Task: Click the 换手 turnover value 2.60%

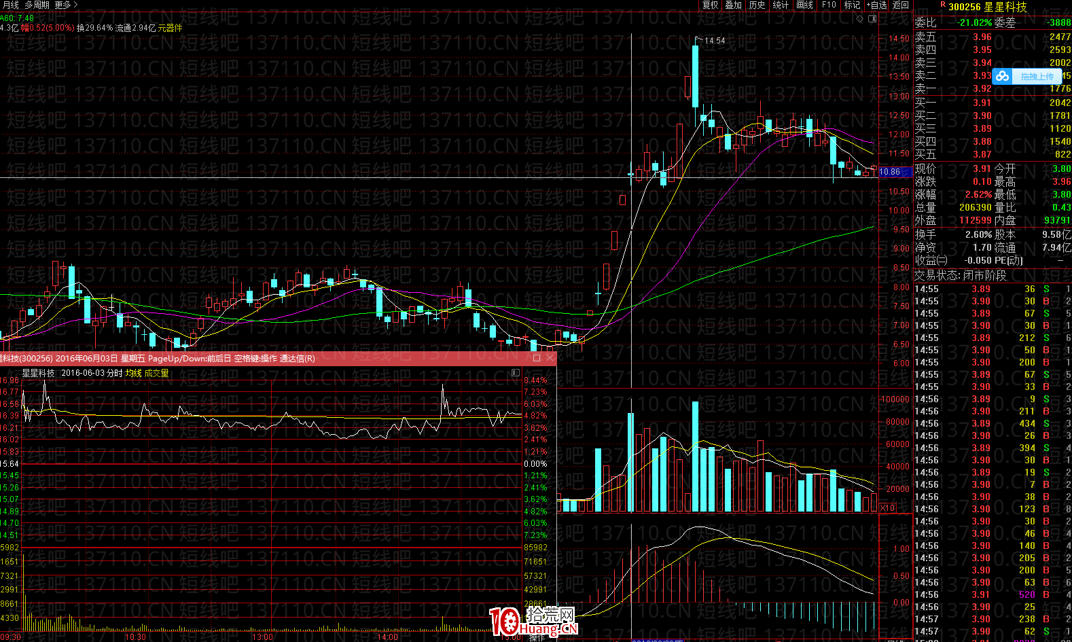Action: (x=978, y=234)
